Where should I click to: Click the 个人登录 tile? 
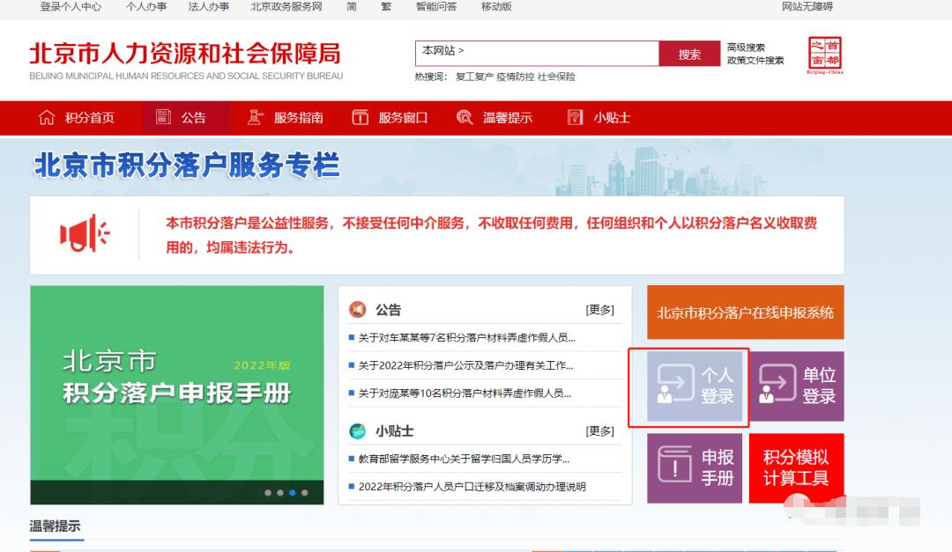tap(695, 386)
